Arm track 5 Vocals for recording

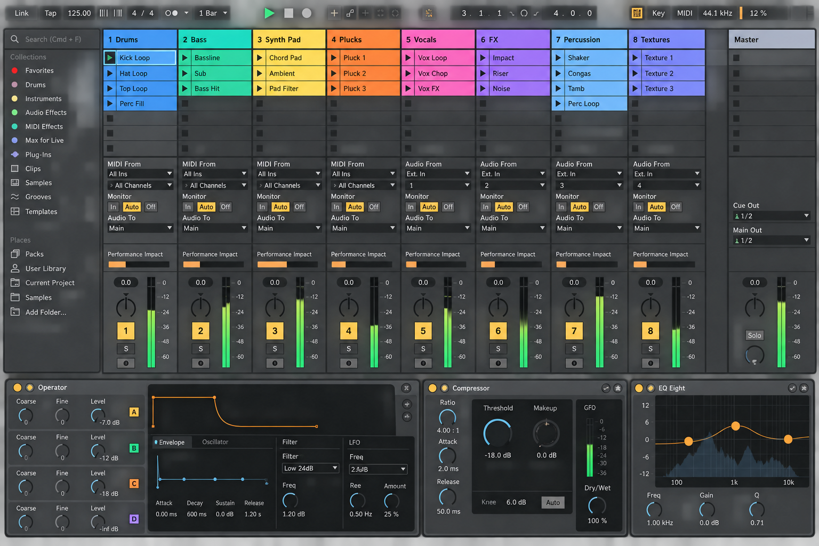coord(423,363)
